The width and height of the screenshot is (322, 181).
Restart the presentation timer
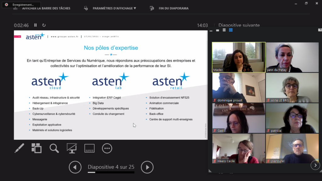coord(44,25)
